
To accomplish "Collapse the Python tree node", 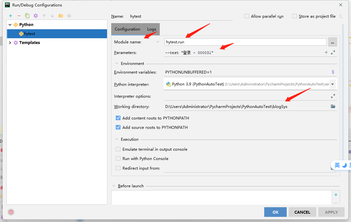I will tap(10, 25).
